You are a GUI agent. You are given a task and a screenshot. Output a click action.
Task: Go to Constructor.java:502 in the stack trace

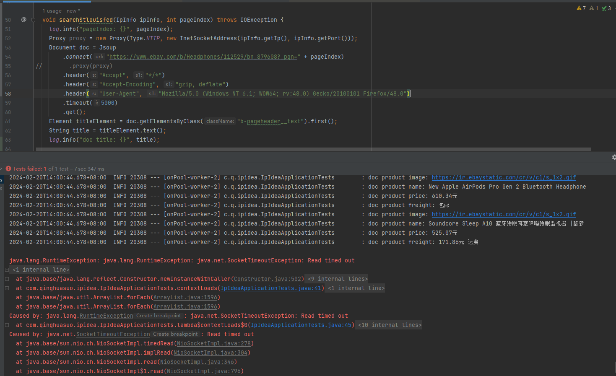pos(268,279)
